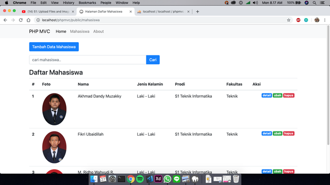
Task: Open Spotify from the dock
Action: (140, 179)
